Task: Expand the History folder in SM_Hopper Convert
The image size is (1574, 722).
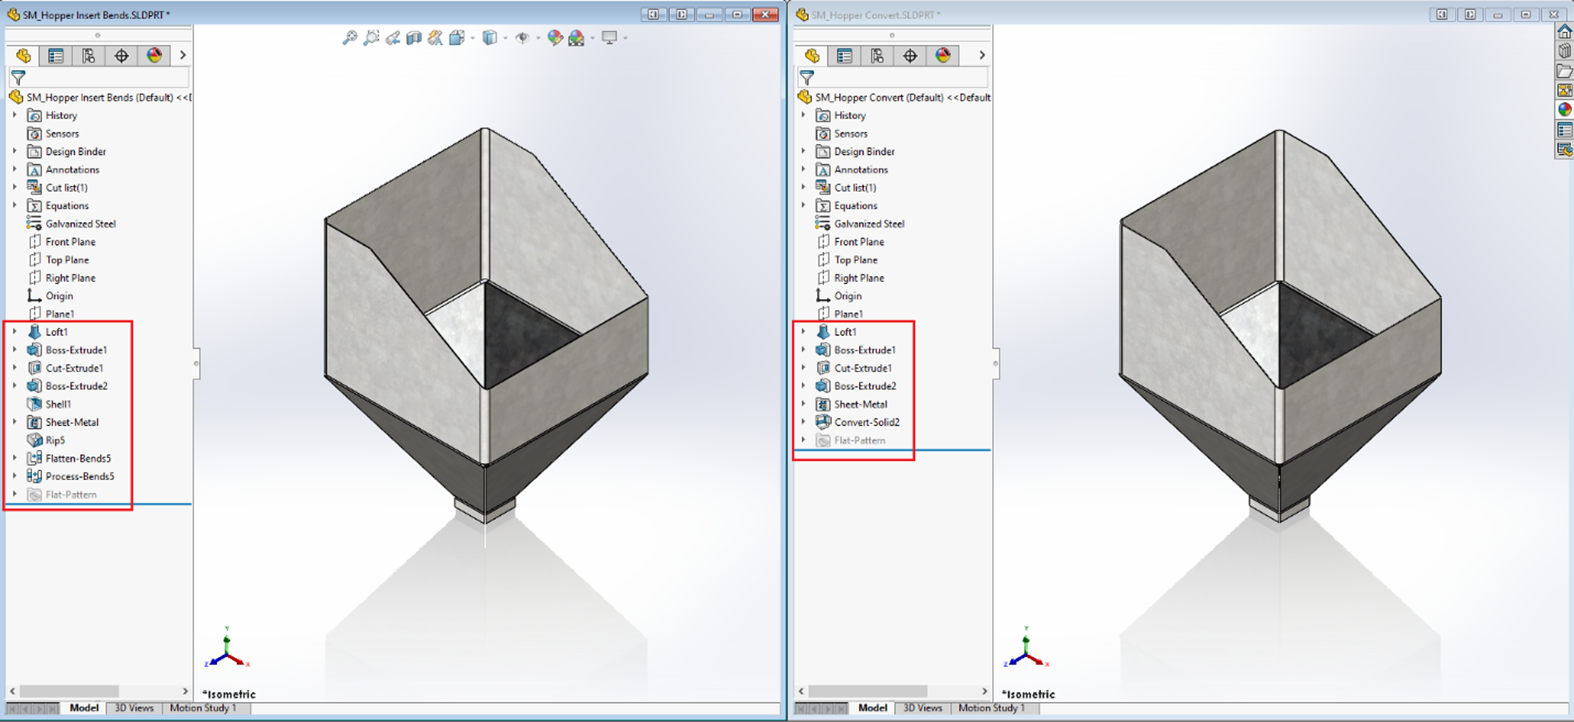Action: click(x=803, y=115)
